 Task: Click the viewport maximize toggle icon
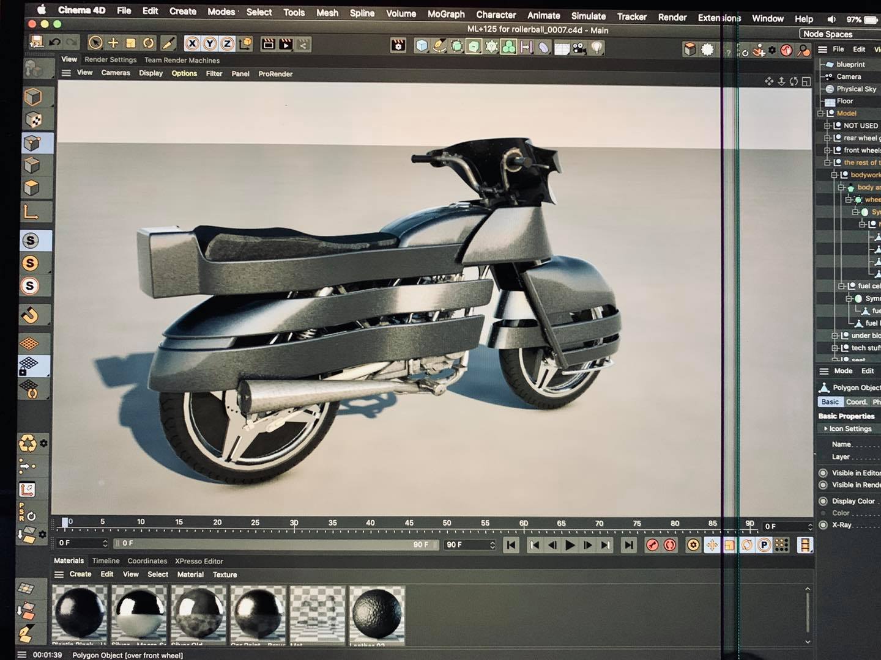click(806, 81)
